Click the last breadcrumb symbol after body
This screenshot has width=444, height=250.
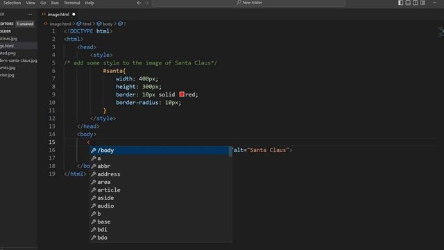[x=122, y=24]
